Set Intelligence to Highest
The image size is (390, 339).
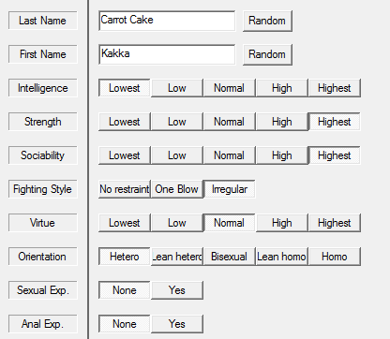[335, 88]
